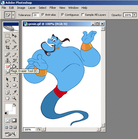Select the Clone Stamp tool
This screenshot has height=139, width=138.
tap(7, 60)
